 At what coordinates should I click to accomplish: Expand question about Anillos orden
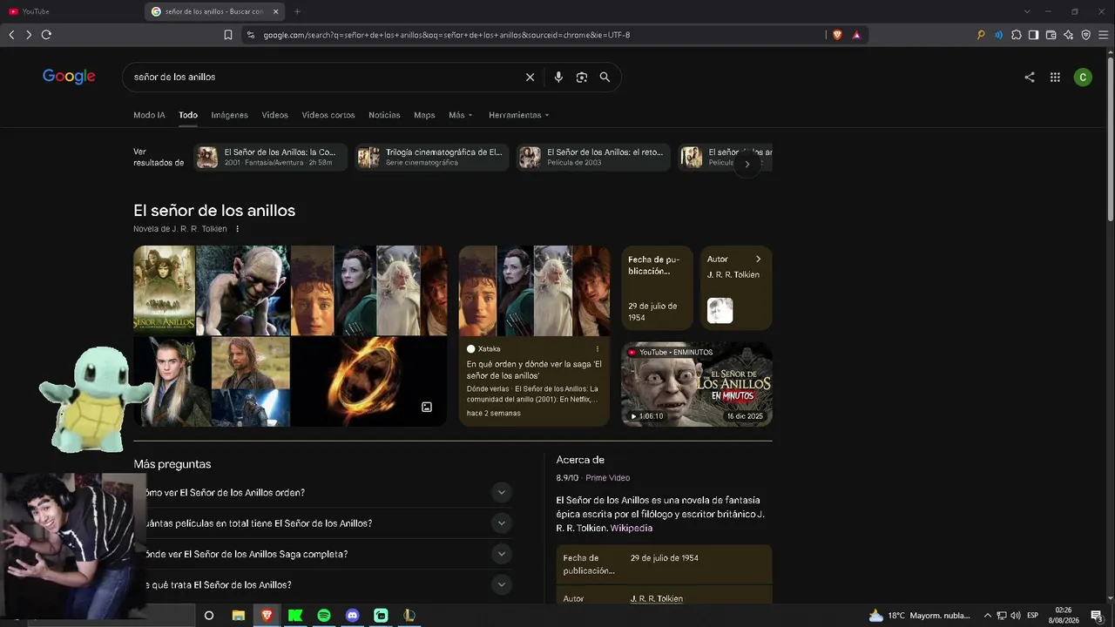501,493
